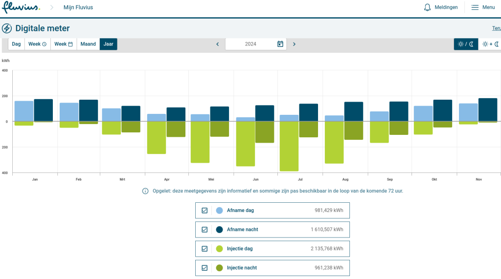This screenshot has height=279, width=501.
Task: Toggle the Injectie nacht checkbox
Action: coord(205,268)
